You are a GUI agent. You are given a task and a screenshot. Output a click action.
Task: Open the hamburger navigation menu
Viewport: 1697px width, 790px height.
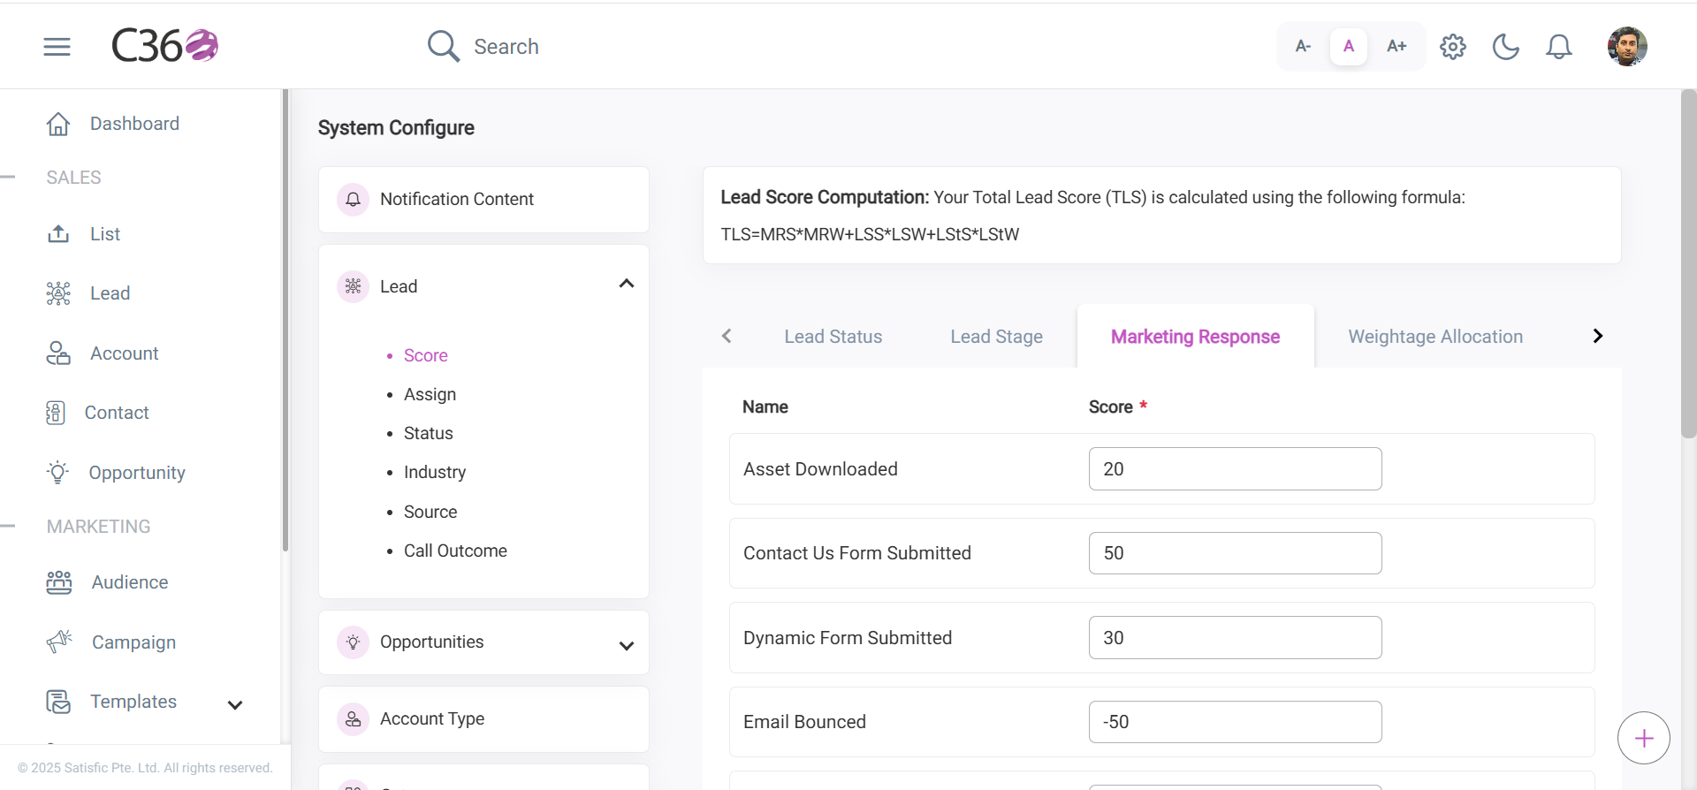(57, 47)
